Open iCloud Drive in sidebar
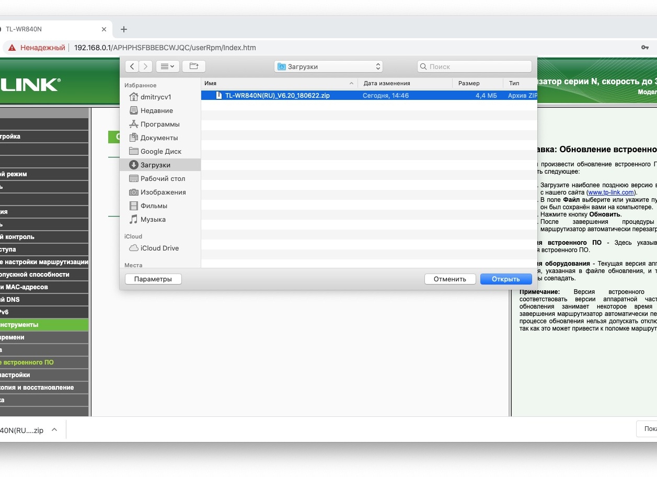 (x=159, y=248)
